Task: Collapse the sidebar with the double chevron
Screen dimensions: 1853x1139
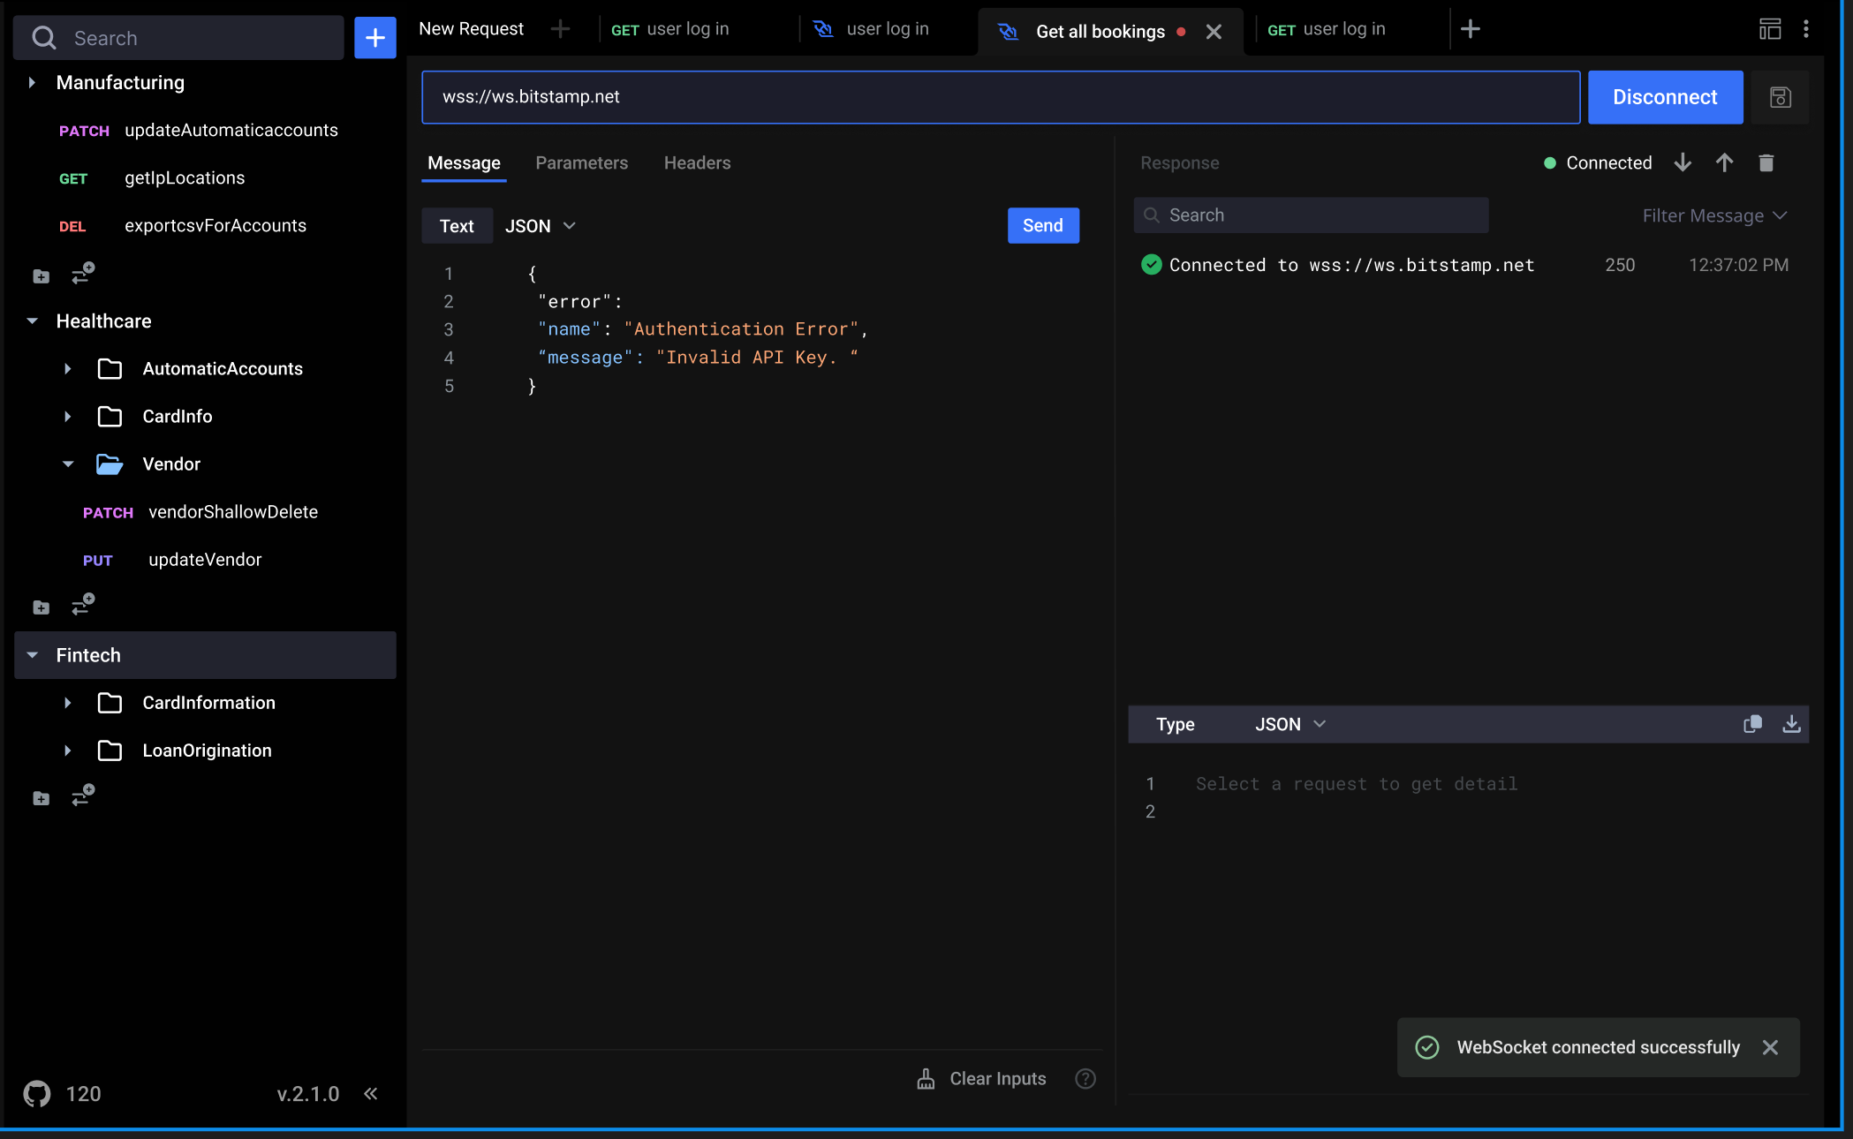Action: pyautogui.click(x=371, y=1094)
